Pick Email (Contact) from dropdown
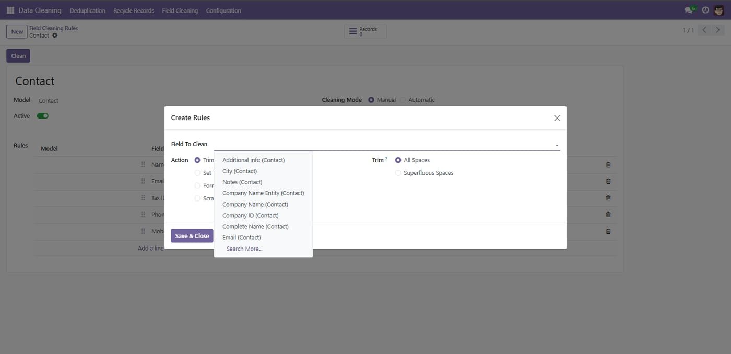 pyautogui.click(x=263, y=238)
